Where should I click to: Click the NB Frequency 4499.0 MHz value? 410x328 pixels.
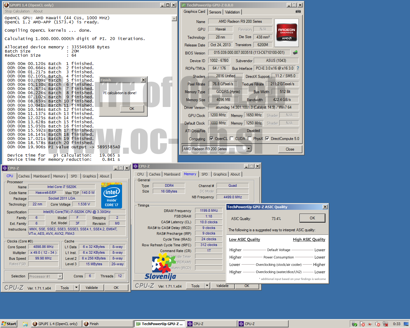click(x=233, y=197)
